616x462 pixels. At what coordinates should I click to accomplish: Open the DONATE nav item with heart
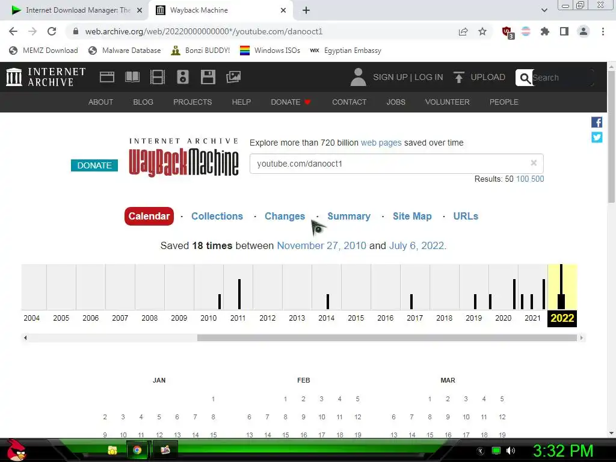pos(291,102)
